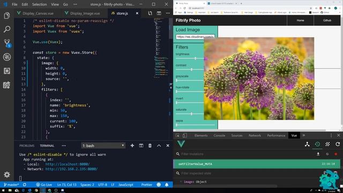
Task: Switch to the PROBLEMS panel tab
Action: point(27,145)
